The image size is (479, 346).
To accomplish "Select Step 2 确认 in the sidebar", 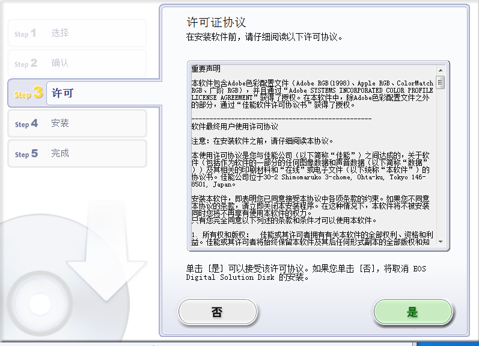I will [x=77, y=63].
